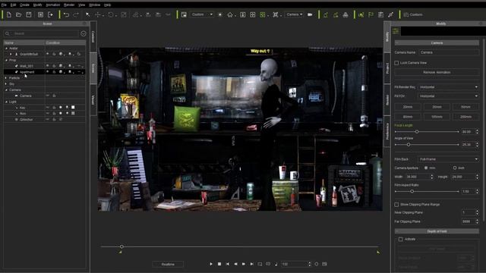Open the Render menu
This screenshot has width=486, height=273.
[69, 5]
